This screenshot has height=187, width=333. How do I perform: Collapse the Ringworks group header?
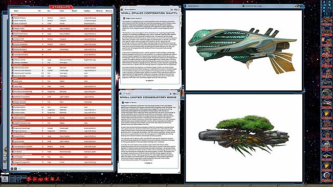(x=61, y=126)
